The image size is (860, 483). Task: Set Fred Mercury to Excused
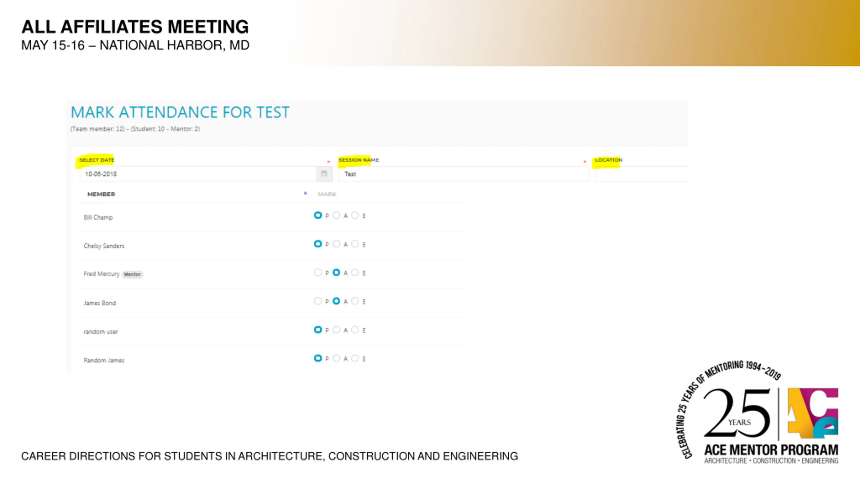pos(355,272)
